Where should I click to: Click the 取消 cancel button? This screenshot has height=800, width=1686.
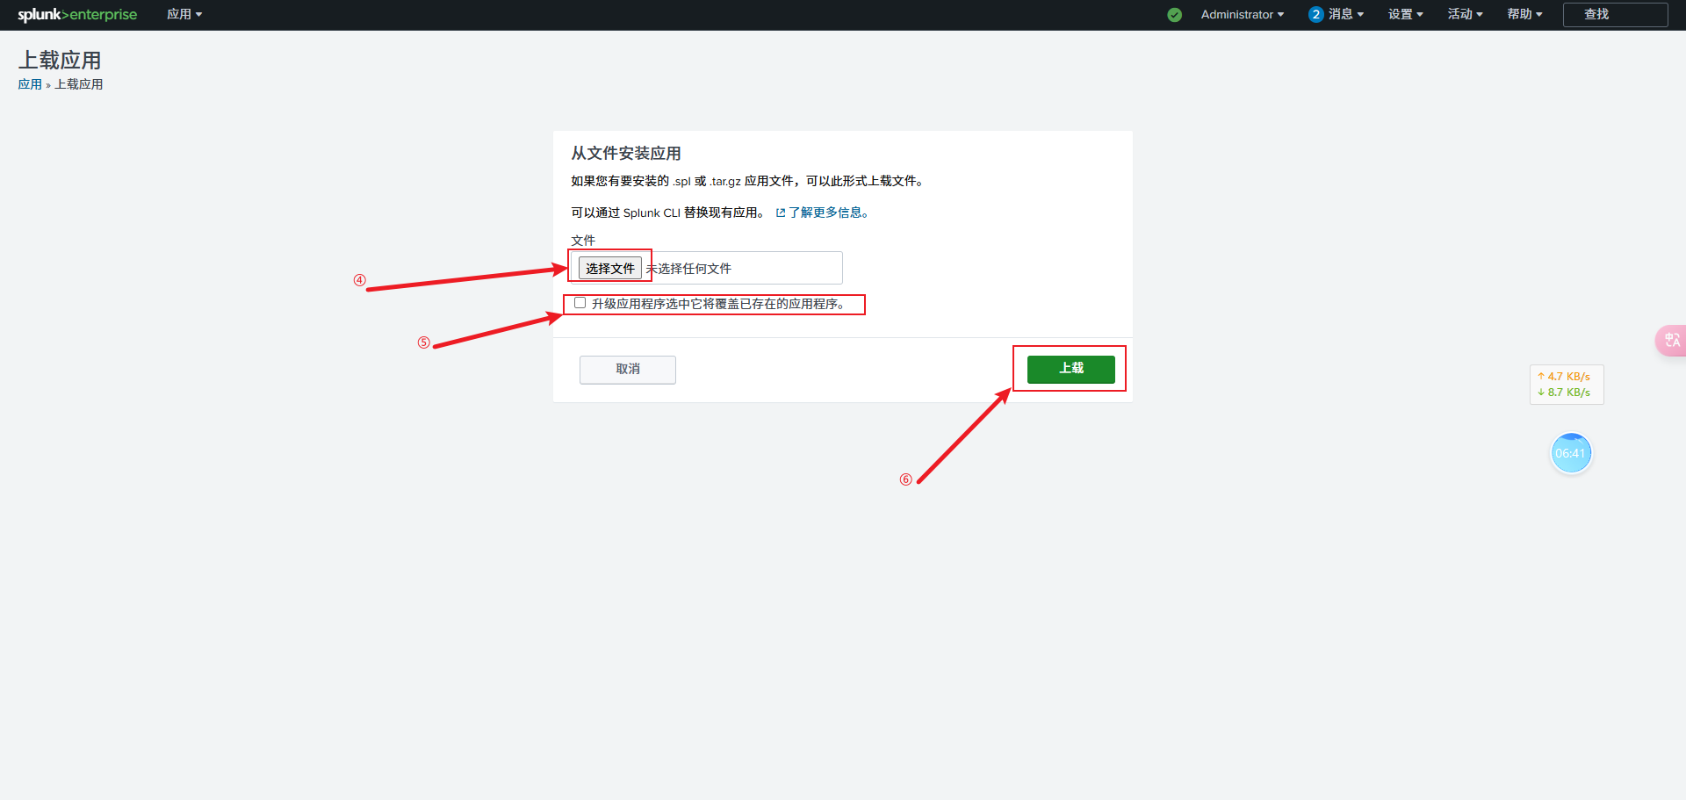[x=628, y=369]
